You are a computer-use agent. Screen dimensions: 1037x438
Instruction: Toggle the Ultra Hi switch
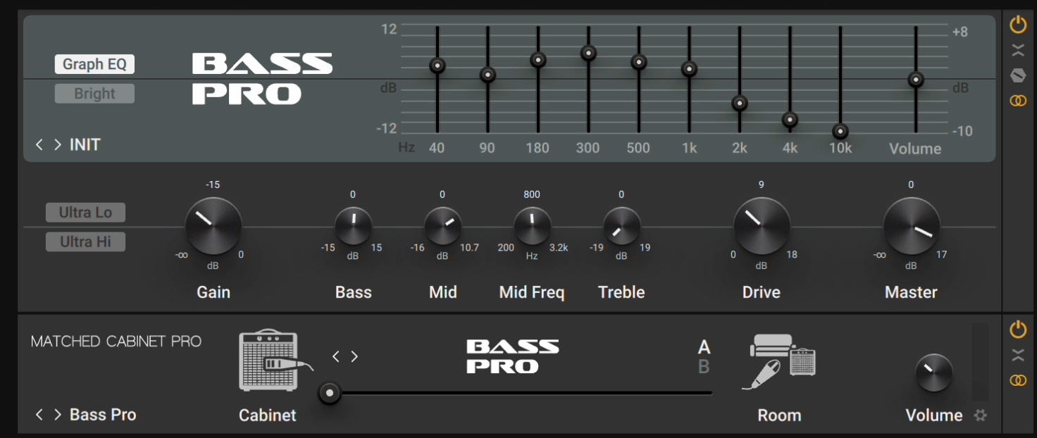click(85, 242)
